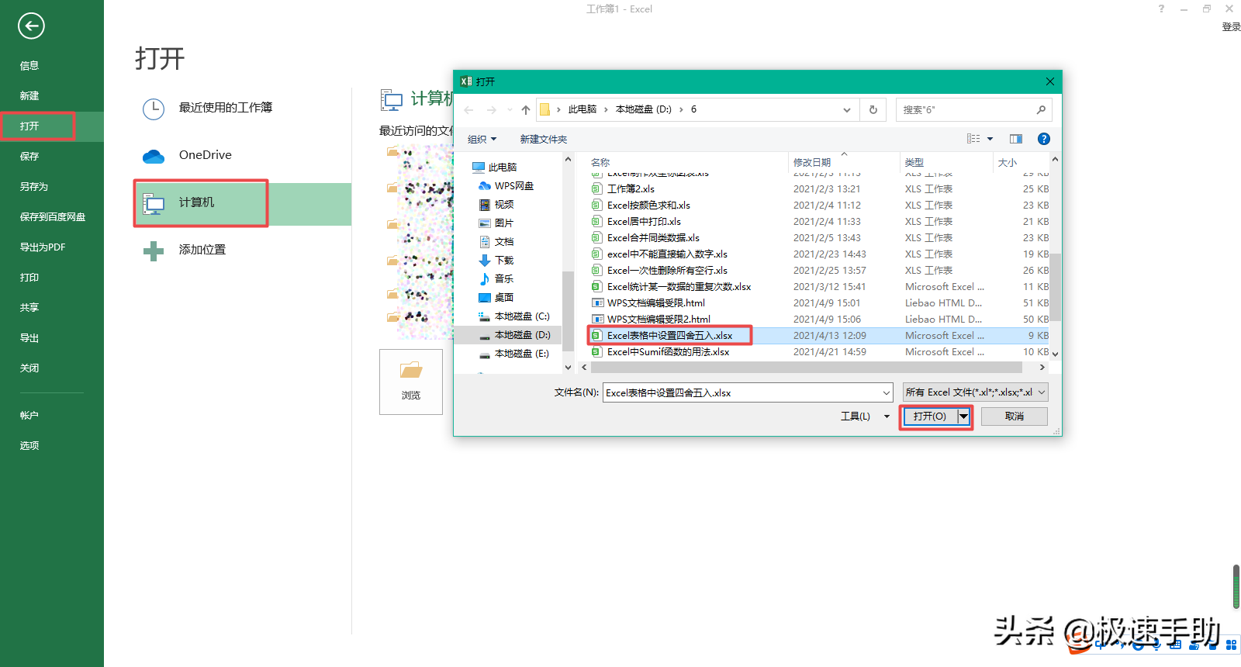This screenshot has width=1241, height=667.
Task: Select 最近使用的工作簿 location
Action: pos(225,108)
